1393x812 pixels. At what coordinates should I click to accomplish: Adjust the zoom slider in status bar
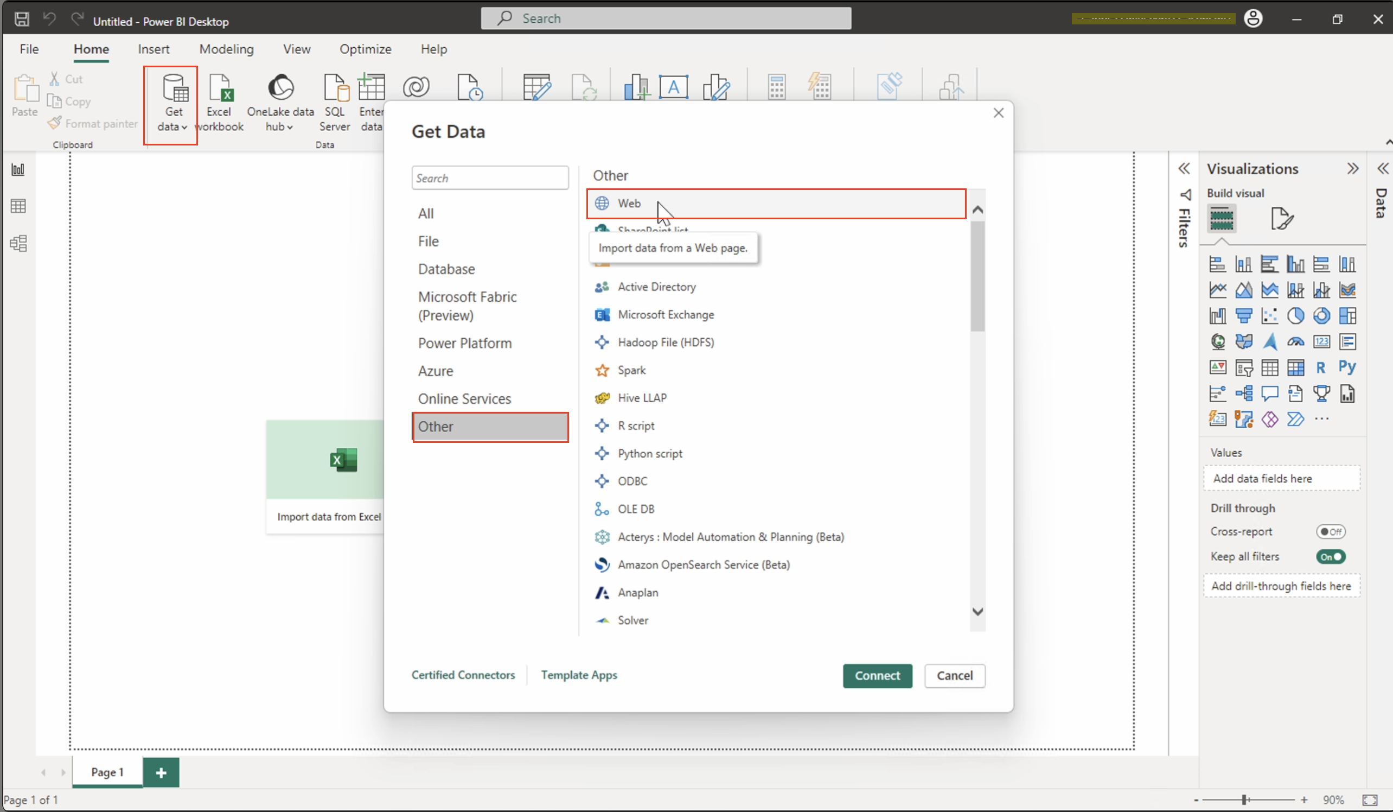click(x=1244, y=800)
